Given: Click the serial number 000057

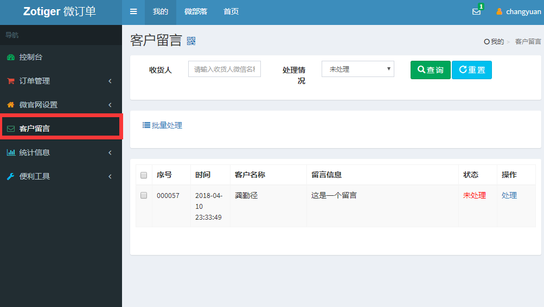Looking at the screenshot, I should (x=168, y=196).
